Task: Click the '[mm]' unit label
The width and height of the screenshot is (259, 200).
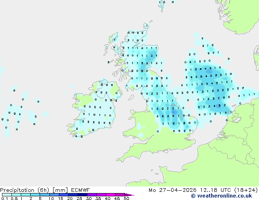Action: pos(60,190)
